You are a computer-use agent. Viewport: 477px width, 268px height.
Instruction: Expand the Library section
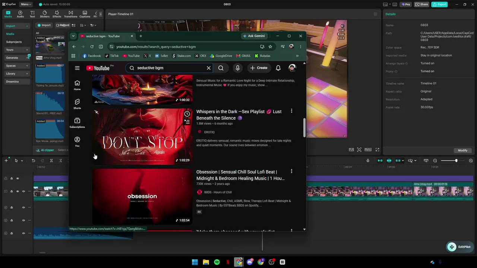tap(27, 74)
